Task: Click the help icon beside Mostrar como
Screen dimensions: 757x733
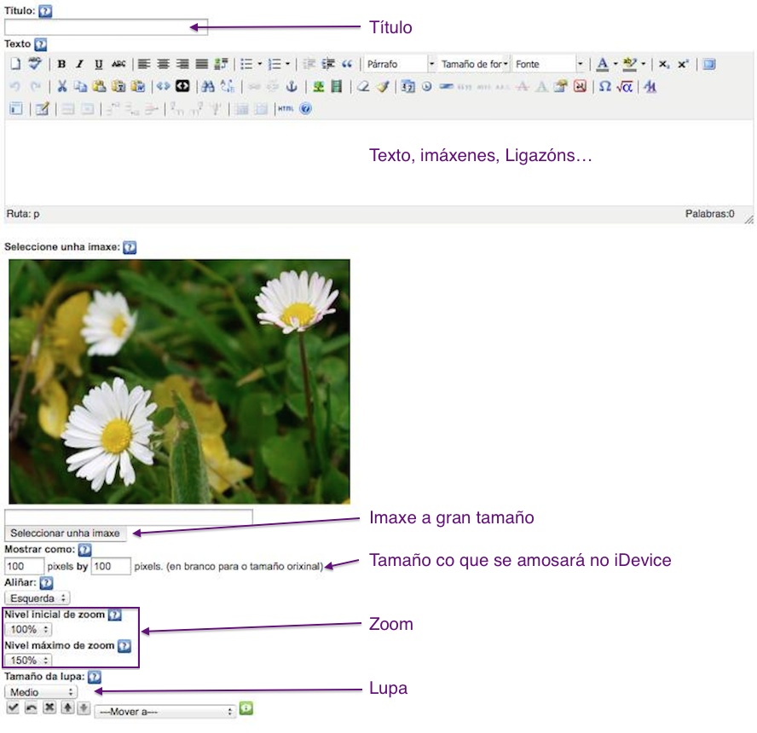Action: [x=84, y=550]
